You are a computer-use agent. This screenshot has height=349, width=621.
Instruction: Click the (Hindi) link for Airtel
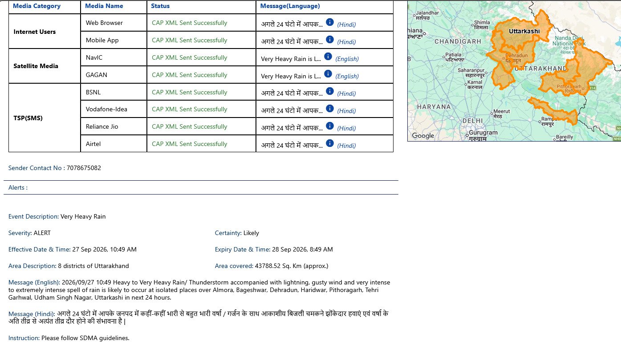pos(346,146)
